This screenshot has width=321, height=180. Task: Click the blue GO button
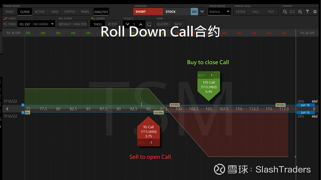(194, 12)
